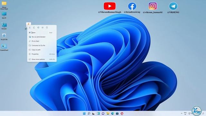The width and height of the screenshot is (206, 116).
Task: Select Compress to Zip file
Action: 42,45
